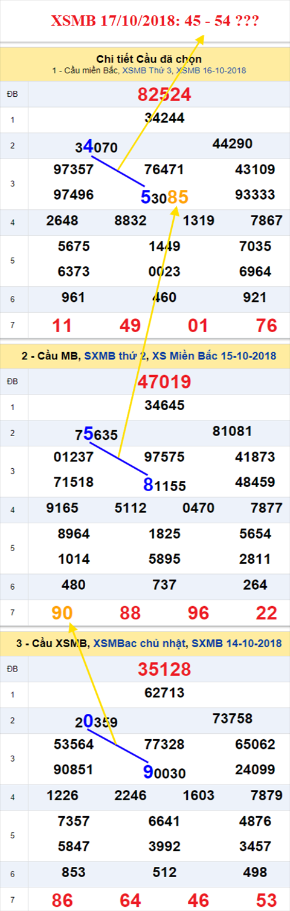Click third prize number 97575

pos(164,457)
